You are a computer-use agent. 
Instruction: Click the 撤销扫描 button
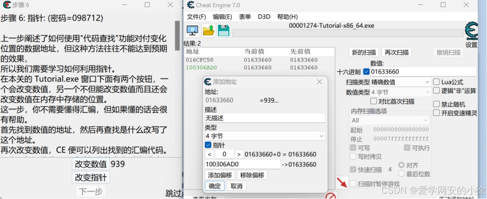(x=449, y=52)
